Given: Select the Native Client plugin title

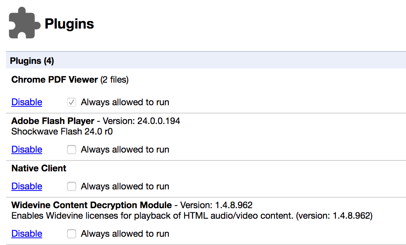Looking at the screenshot, I should coord(39,168).
